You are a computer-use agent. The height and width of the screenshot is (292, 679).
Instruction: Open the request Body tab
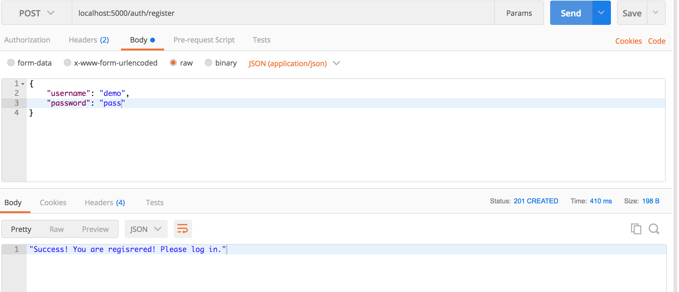143,40
